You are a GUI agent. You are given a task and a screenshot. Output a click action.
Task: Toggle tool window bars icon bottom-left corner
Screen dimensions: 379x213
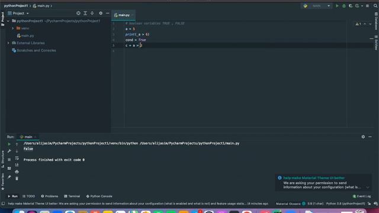click(3, 204)
